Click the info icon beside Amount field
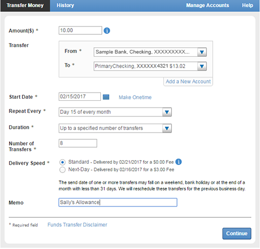Viewport: 260px width, 249px height. (107, 31)
